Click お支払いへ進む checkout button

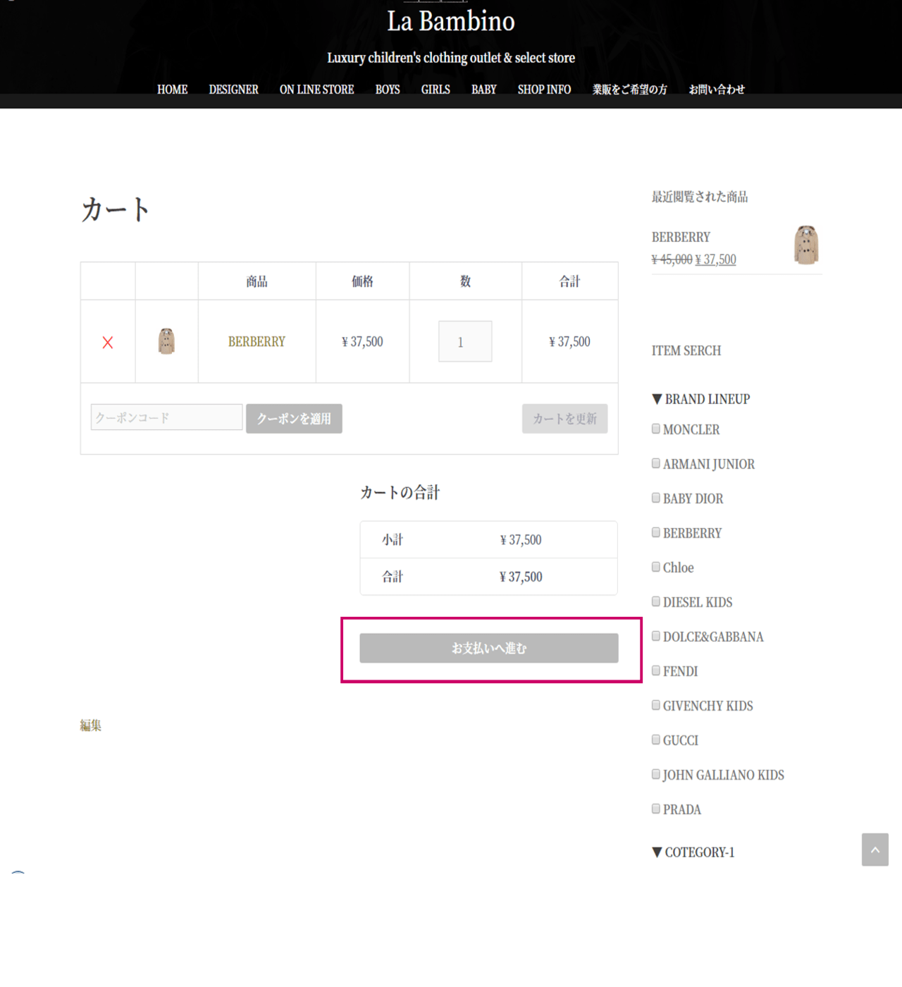[x=489, y=648]
